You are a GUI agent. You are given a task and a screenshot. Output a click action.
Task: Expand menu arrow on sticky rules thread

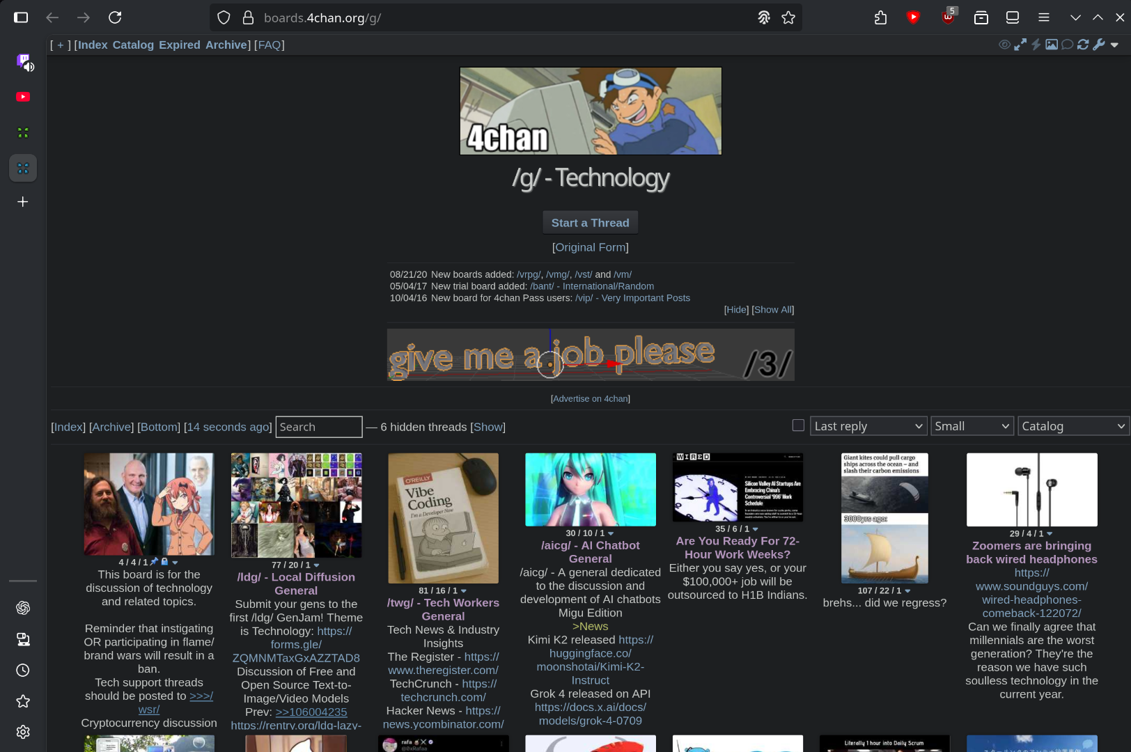coord(175,563)
